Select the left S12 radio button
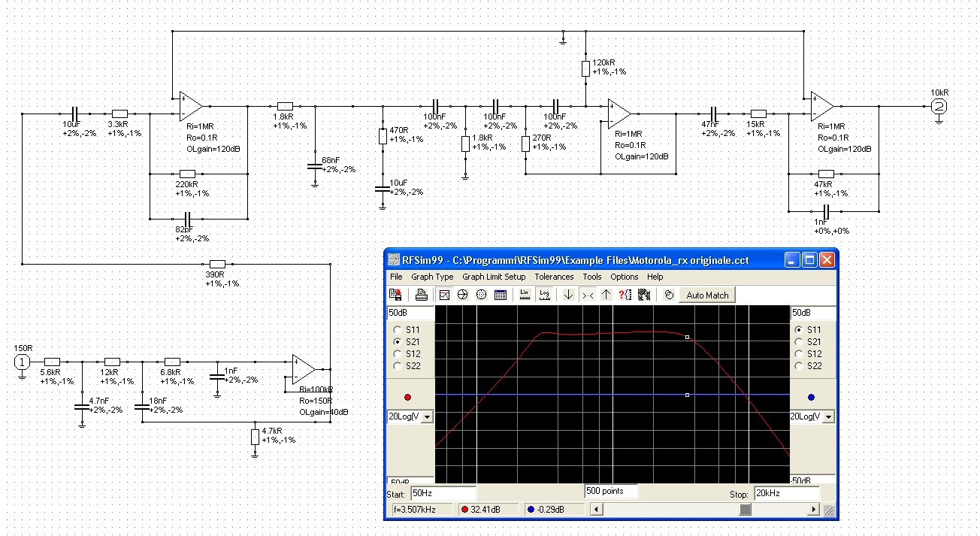Screen dimensions: 980x536 pos(397,354)
